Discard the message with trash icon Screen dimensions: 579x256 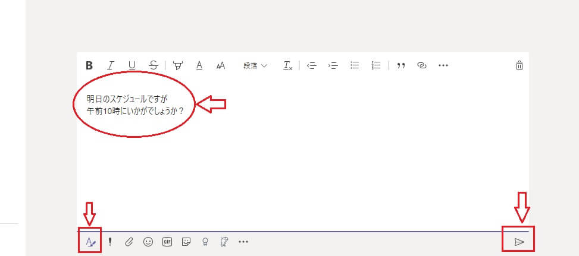tap(519, 66)
